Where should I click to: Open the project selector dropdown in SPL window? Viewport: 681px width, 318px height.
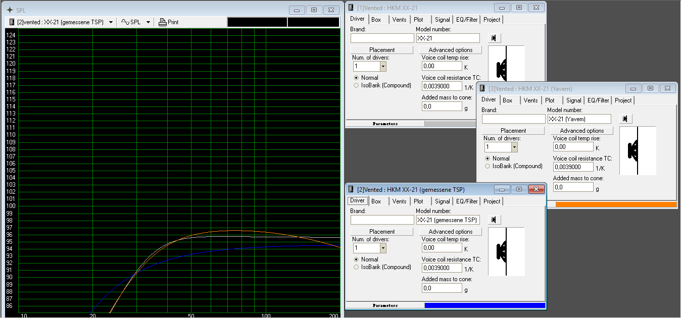click(x=111, y=22)
